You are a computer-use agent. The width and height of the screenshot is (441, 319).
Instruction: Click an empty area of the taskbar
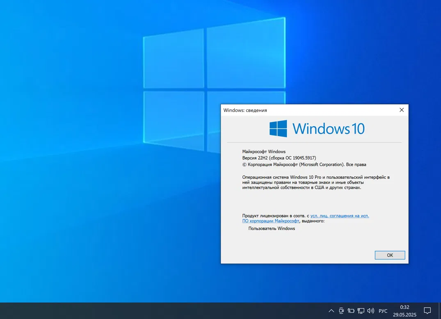click(164, 311)
